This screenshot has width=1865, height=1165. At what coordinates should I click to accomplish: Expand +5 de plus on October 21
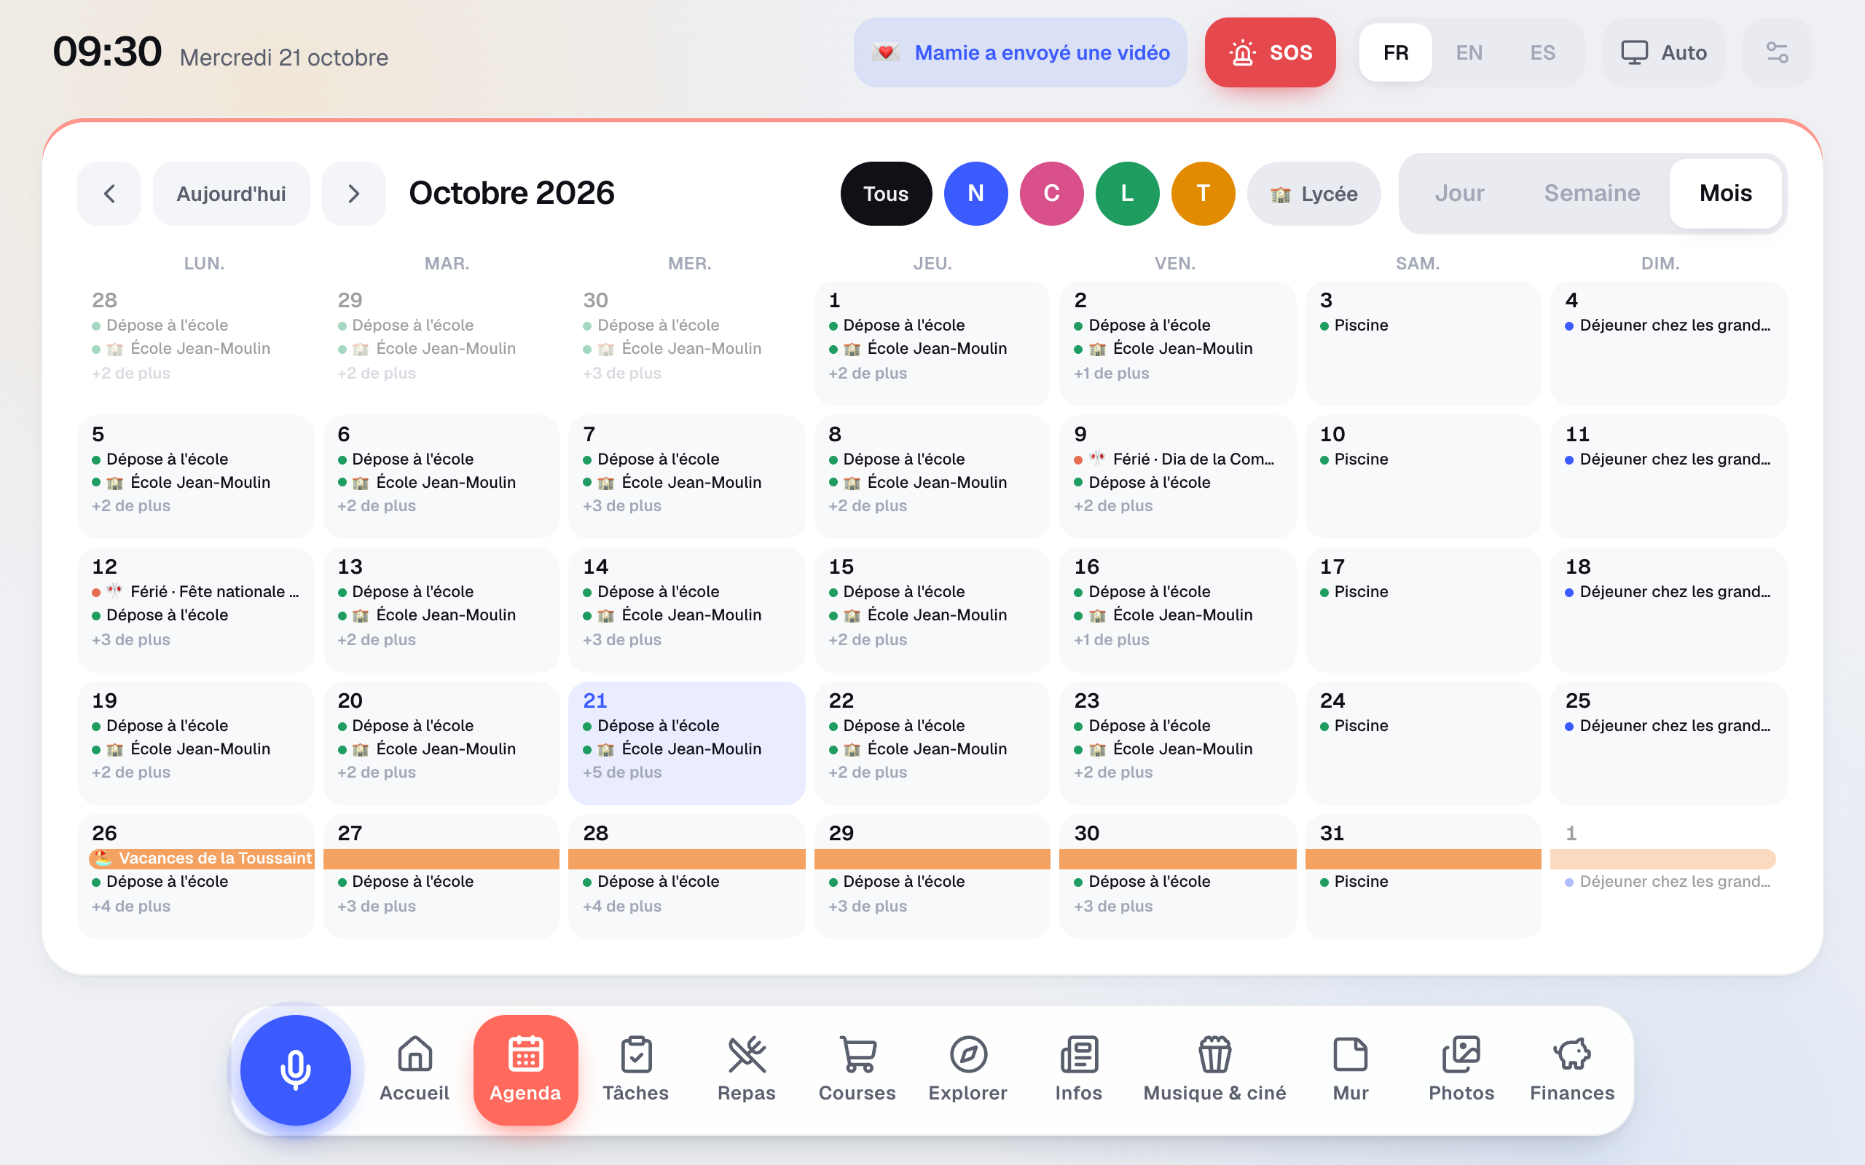pos(622,772)
